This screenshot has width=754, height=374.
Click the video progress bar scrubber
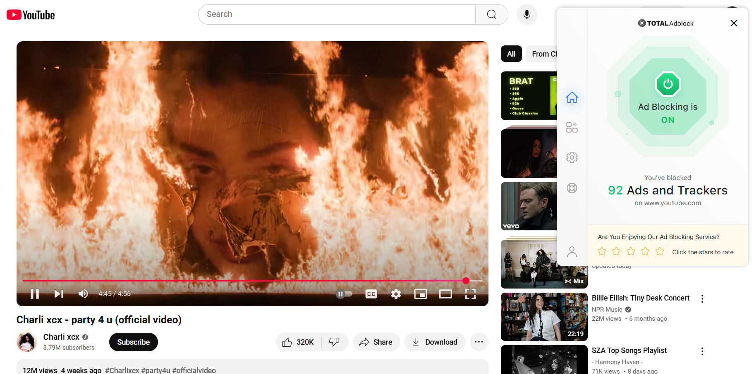(466, 281)
